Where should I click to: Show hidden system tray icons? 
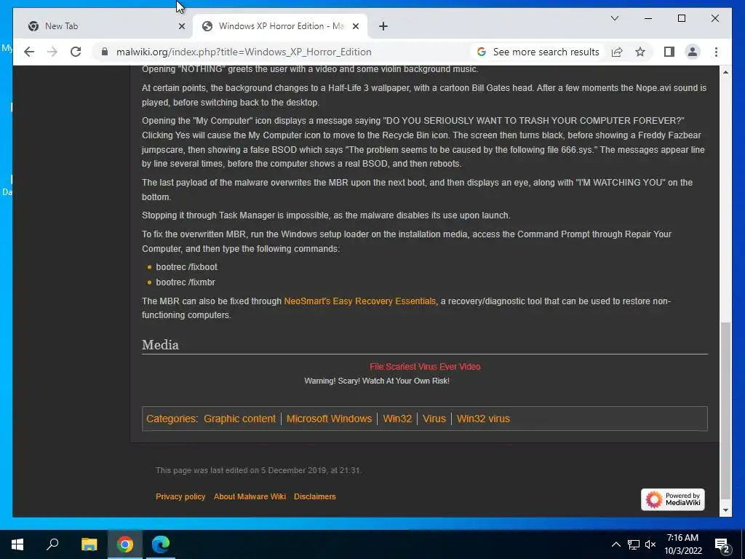(x=615, y=544)
